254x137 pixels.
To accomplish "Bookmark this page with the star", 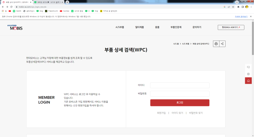I will pyautogui.click(x=233, y=7).
